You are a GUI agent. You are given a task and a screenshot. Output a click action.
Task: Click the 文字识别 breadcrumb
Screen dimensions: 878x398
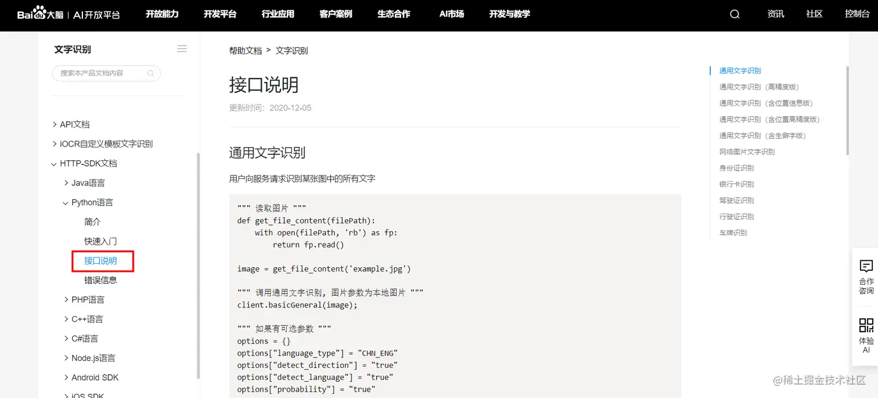[292, 51]
